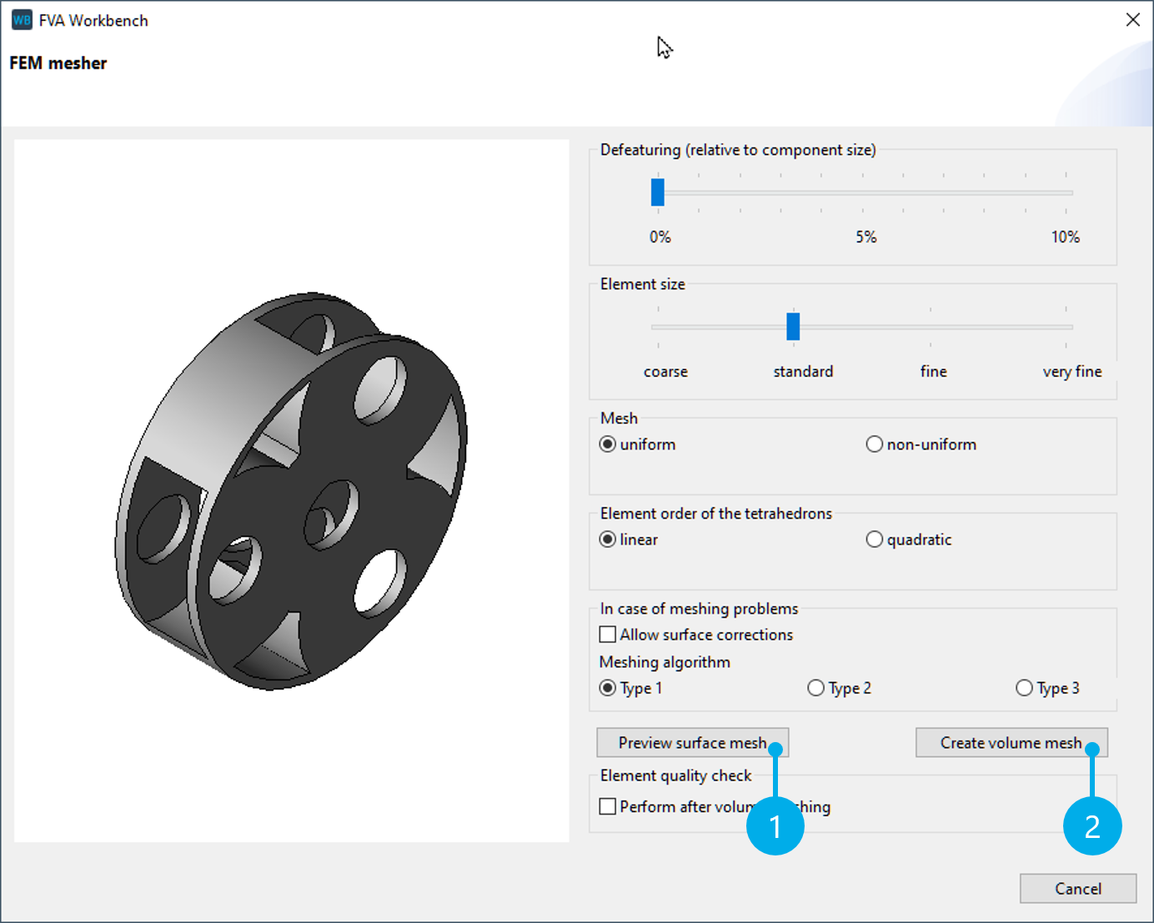Click the Defeaturing slider handle

tap(658, 193)
